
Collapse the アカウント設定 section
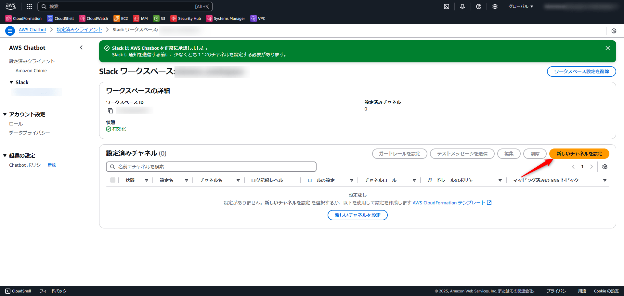click(5, 114)
